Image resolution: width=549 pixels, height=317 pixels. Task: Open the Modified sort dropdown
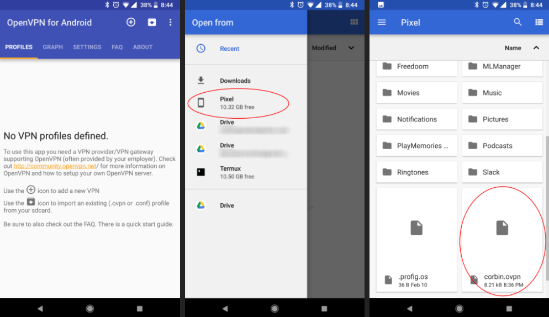333,48
